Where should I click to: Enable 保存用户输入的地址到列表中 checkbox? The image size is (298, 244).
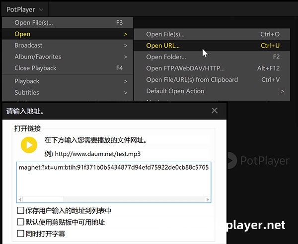(20, 210)
